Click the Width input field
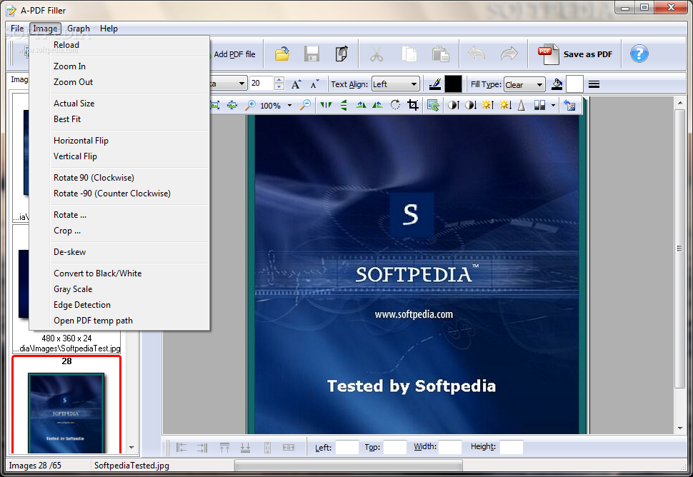Image resolution: width=693 pixels, height=477 pixels. click(450, 447)
